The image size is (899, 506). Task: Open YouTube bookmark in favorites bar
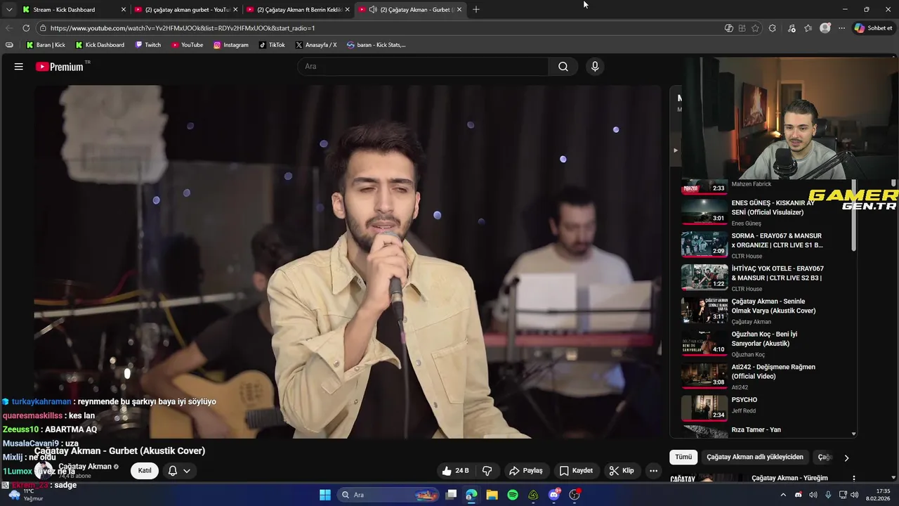click(x=187, y=45)
